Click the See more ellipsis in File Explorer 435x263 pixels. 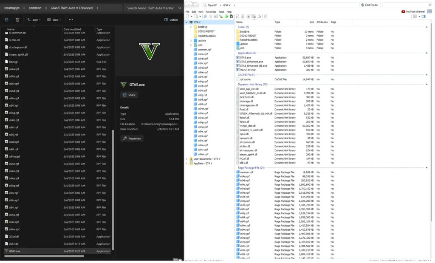tap(71, 20)
